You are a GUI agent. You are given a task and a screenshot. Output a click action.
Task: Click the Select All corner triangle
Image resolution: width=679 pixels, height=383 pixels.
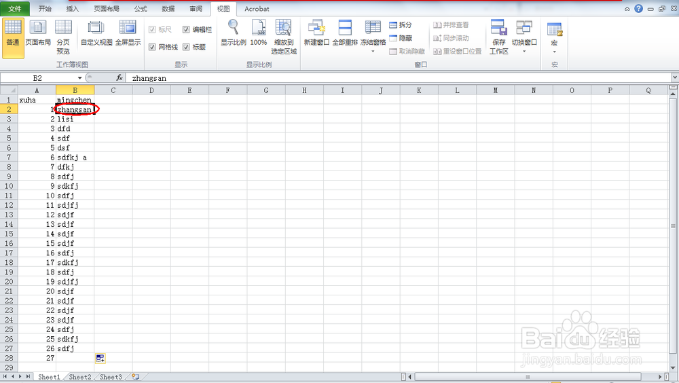click(x=9, y=90)
